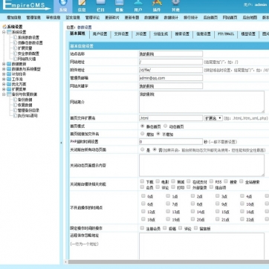Tick the 电影 module checkbox
The height and width of the screenshot is (269, 269).
coord(158,181)
